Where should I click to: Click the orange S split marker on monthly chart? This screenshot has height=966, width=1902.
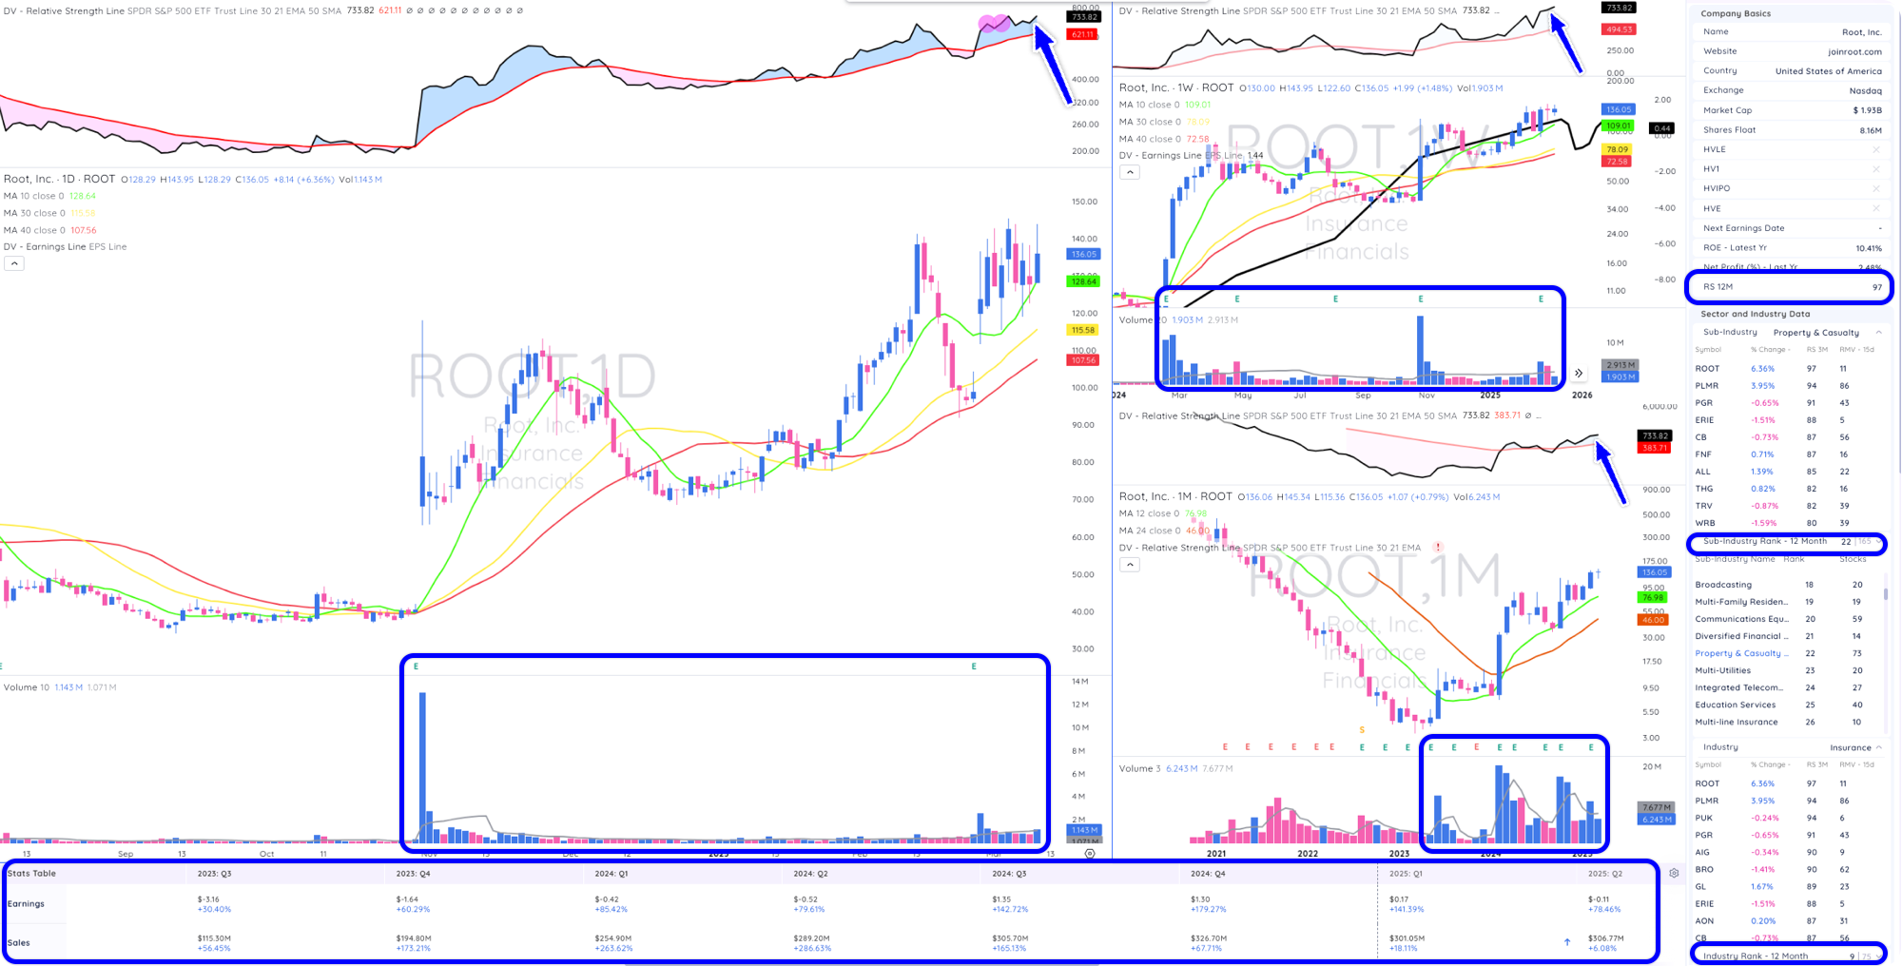pos(1362,730)
